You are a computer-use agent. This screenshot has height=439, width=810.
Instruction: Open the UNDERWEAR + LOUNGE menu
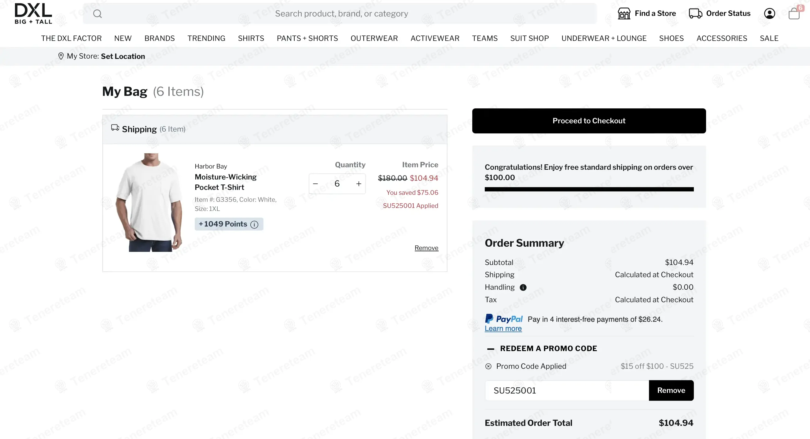[x=604, y=38]
